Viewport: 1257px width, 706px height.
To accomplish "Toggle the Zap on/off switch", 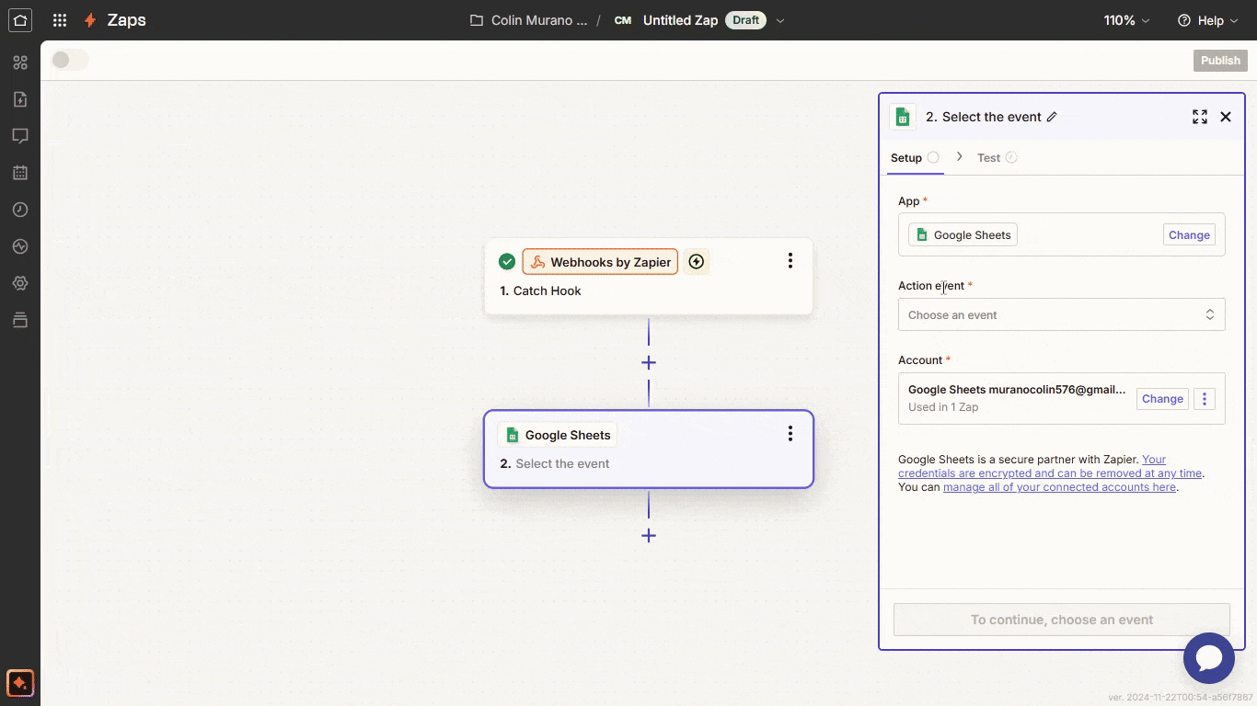I will [x=70, y=60].
